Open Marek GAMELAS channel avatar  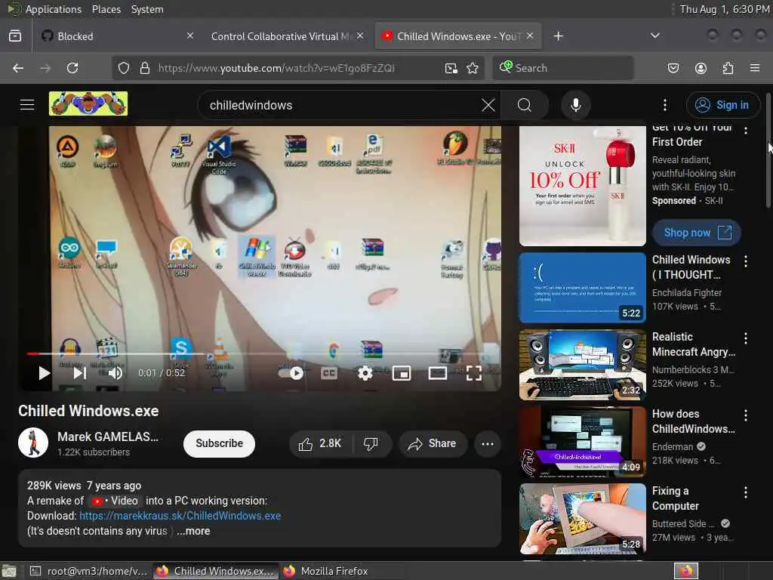pyautogui.click(x=33, y=443)
